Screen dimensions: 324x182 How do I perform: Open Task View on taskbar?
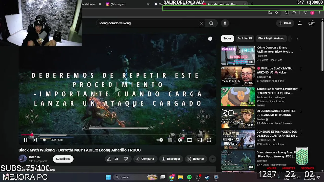163,177
